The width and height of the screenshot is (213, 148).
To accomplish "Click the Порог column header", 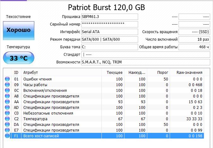I will (159, 73).
